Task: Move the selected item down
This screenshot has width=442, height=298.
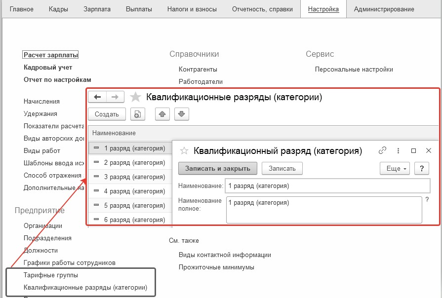Action: click(182, 114)
